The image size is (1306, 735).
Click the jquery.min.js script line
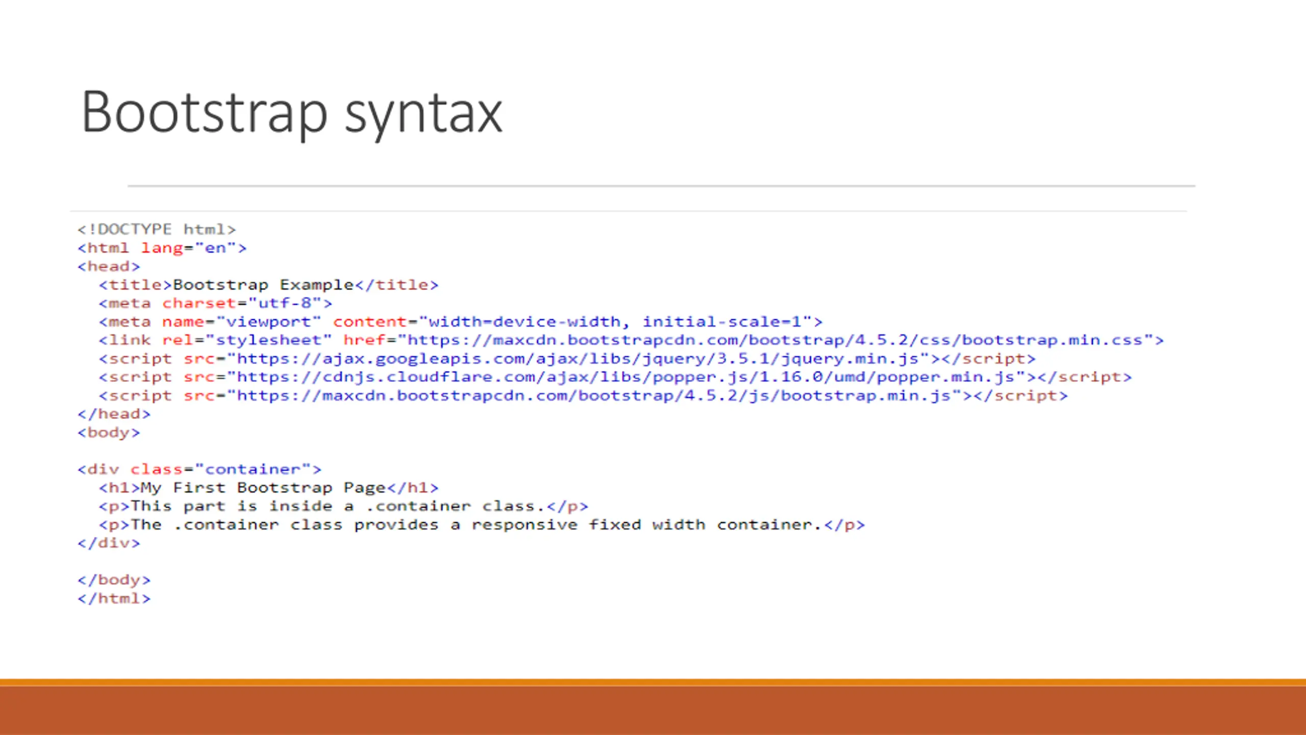[567, 359]
